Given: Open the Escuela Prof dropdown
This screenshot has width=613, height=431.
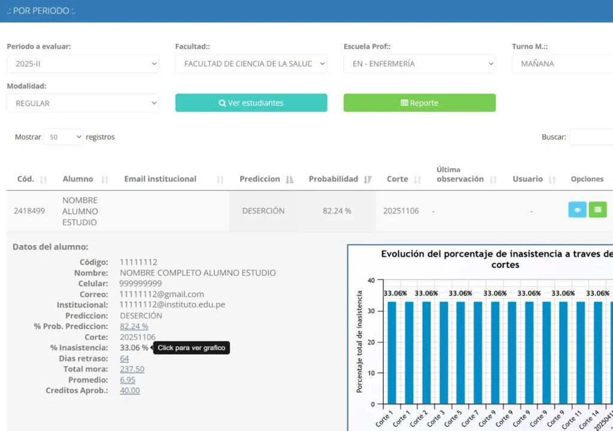Looking at the screenshot, I should (420, 64).
